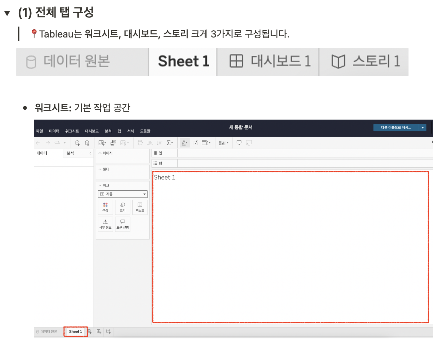Image resolution: width=448 pixels, height=353 pixels.
Task: Click large '대시보드 1' tab in top image
Action: [x=268, y=62]
